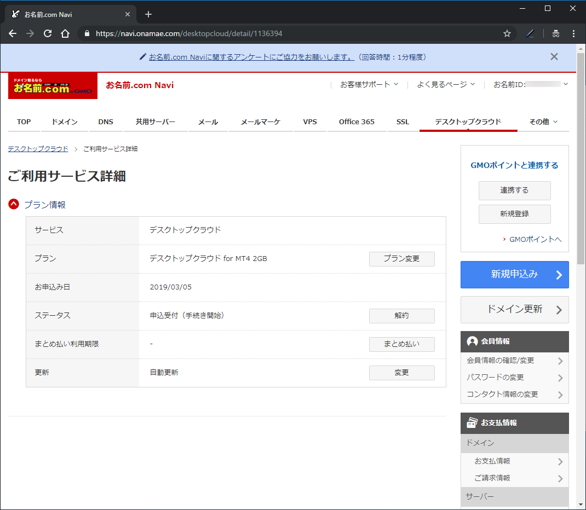Select the VPS tab

click(x=310, y=121)
